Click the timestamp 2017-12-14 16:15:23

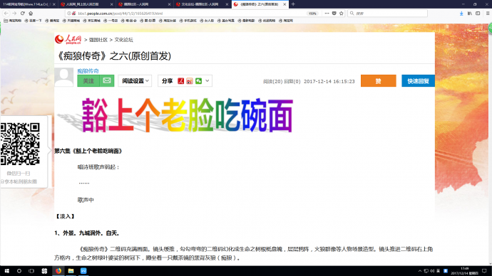click(x=329, y=81)
